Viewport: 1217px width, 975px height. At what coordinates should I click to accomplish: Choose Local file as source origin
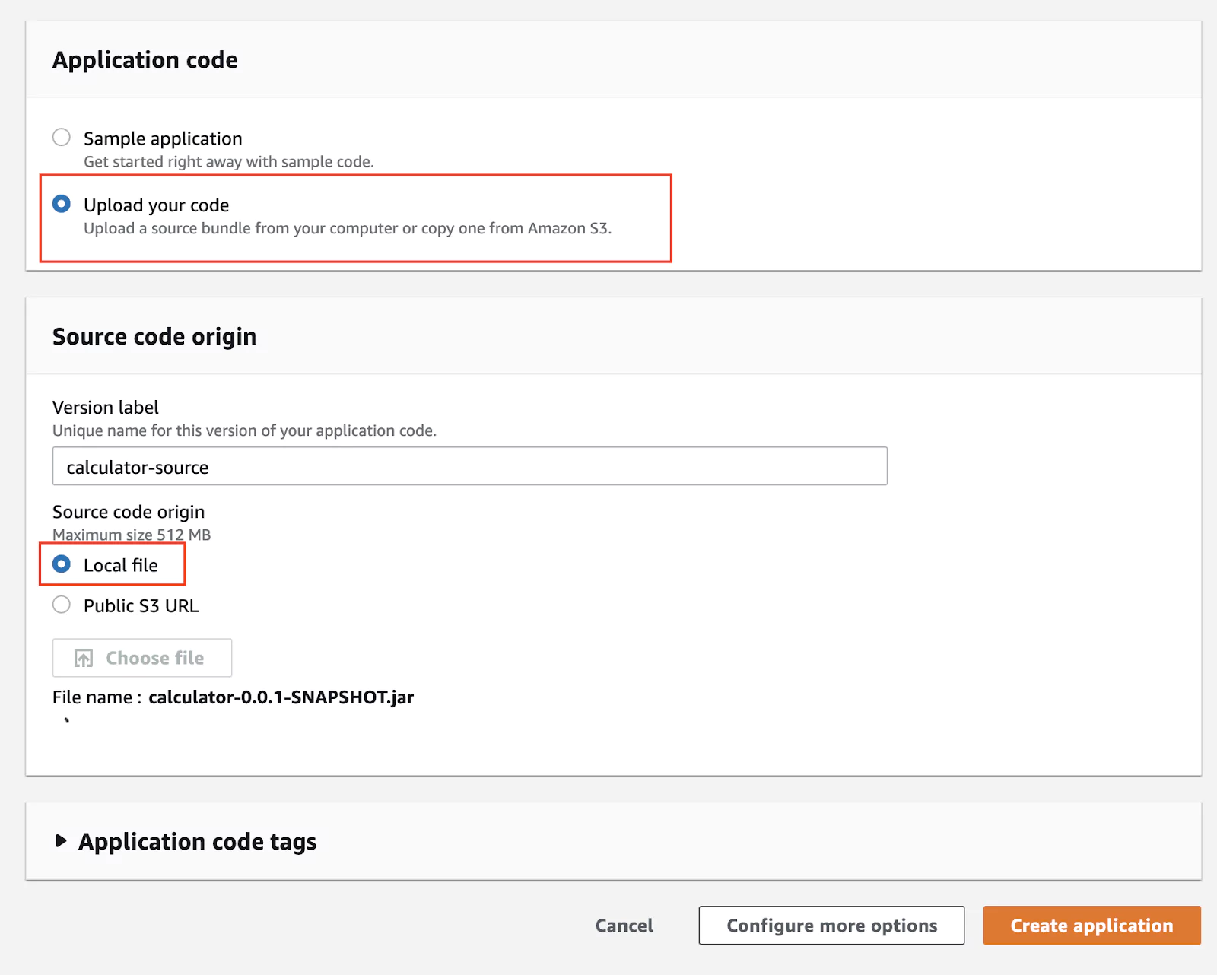tap(62, 564)
